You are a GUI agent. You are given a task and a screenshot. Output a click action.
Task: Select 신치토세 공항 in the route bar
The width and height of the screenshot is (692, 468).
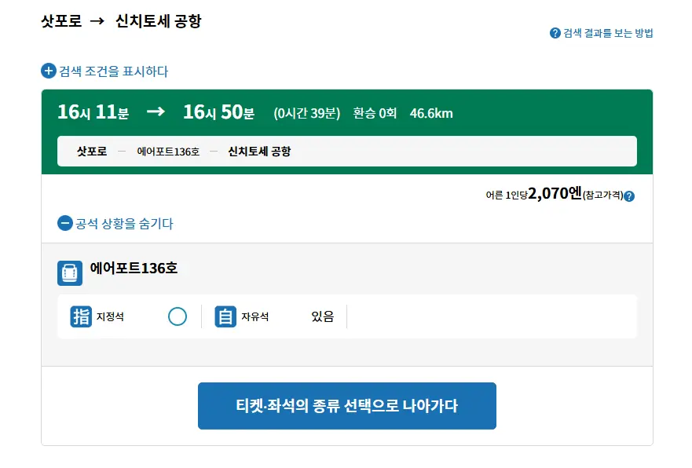pyautogui.click(x=259, y=152)
